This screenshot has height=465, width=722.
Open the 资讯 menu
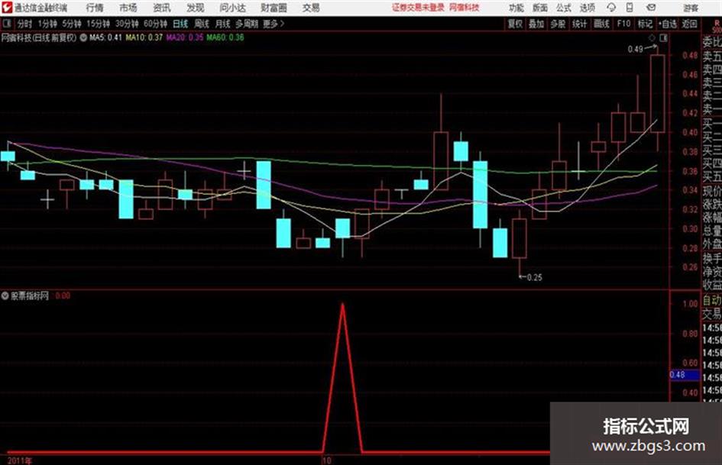click(x=162, y=8)
